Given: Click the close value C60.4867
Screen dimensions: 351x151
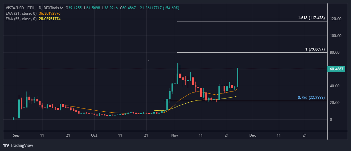Looking at the screenshot, I should tap(127, 8).
